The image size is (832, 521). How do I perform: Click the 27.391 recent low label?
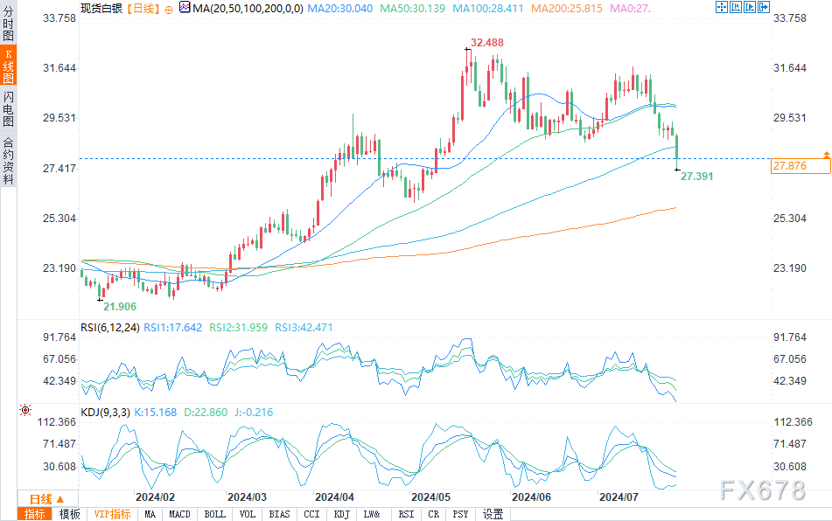click(x=696, y=176)
